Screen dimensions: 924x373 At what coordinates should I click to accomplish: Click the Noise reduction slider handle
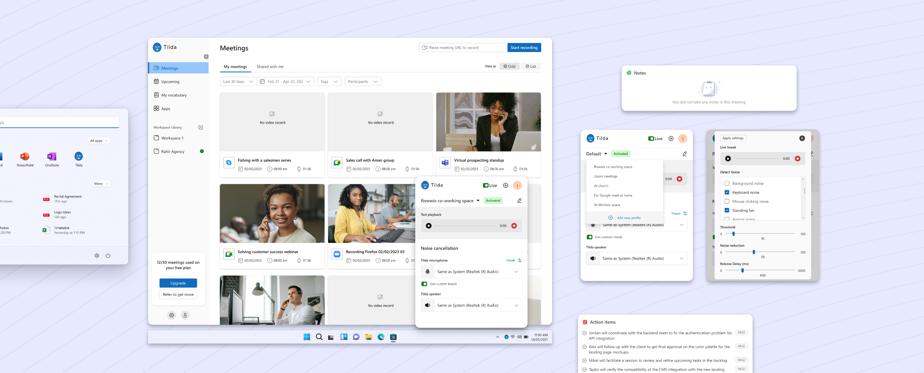(754, 252)
